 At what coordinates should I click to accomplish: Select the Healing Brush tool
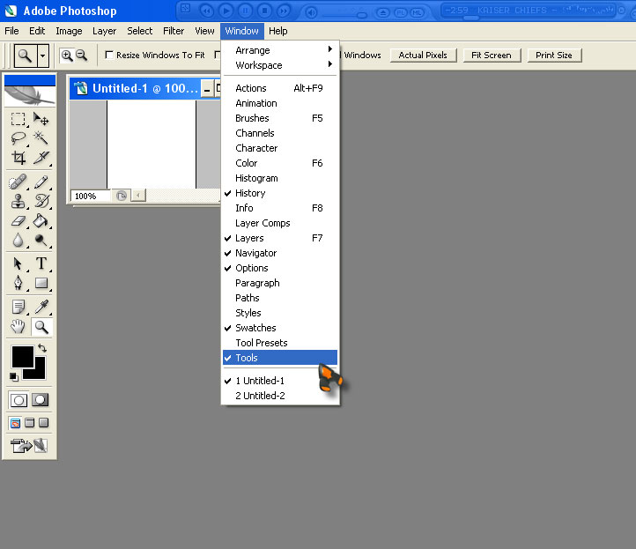pyautogui.click(x=18, y=182)
